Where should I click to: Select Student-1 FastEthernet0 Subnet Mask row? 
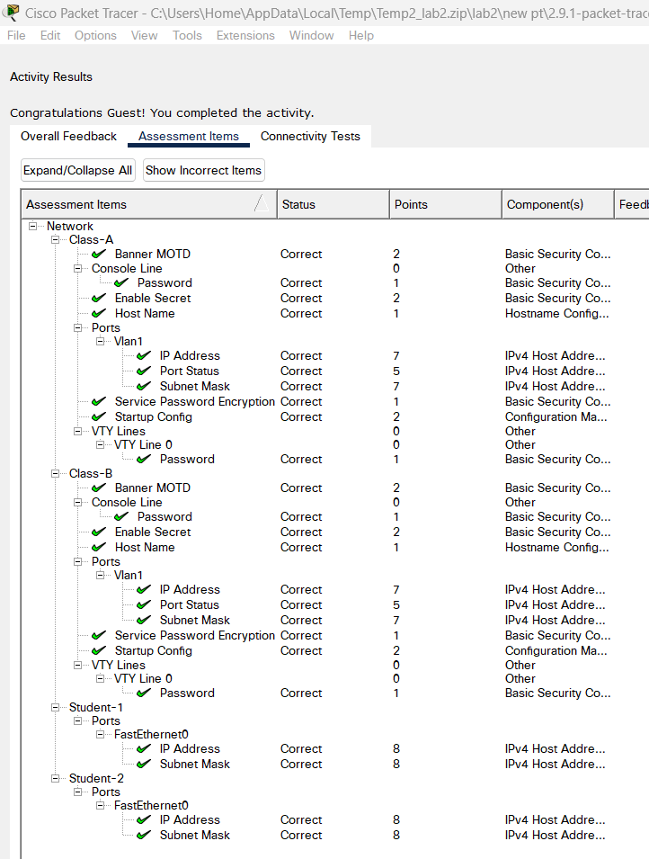click(334, 765)
